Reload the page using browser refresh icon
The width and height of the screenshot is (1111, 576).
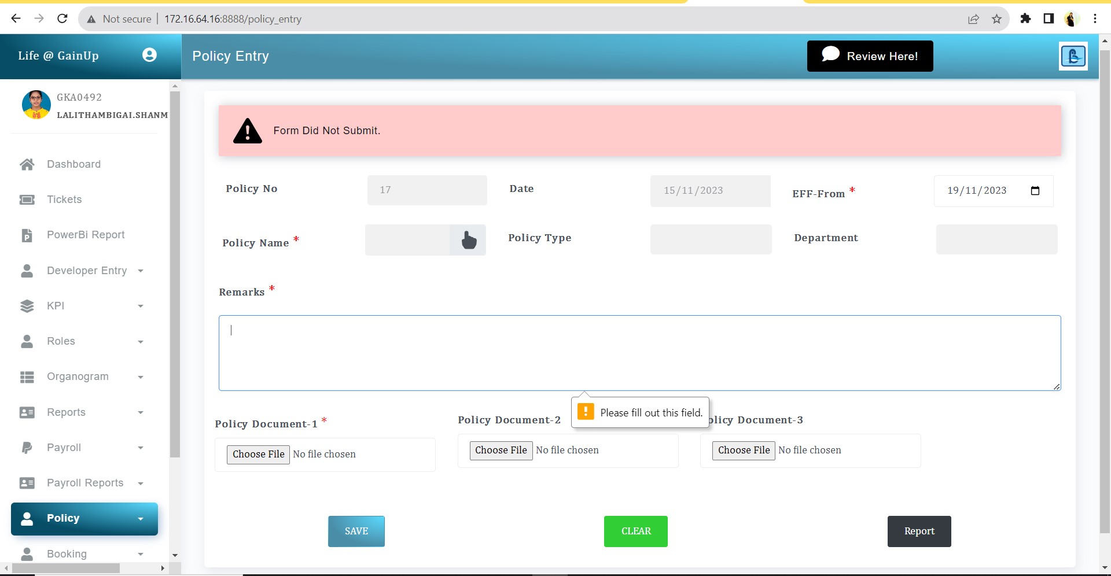(x=62, y=19)
